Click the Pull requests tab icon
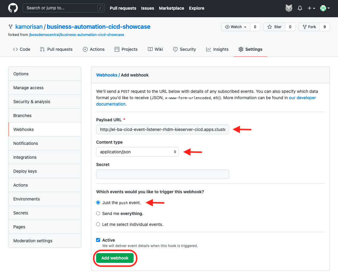This screenshot has width=338, height=274. 42,49
